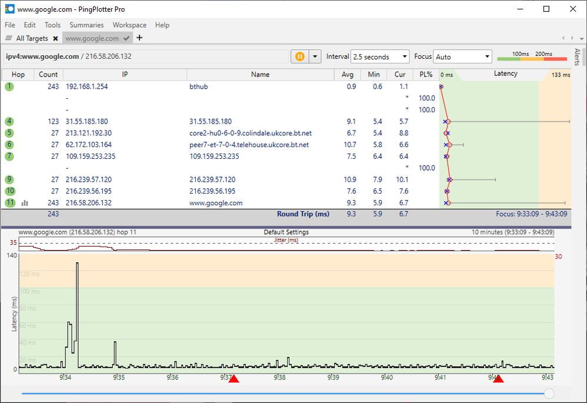
Task: Switch to the www.google.com tab
Action: (x=92, y=38)
